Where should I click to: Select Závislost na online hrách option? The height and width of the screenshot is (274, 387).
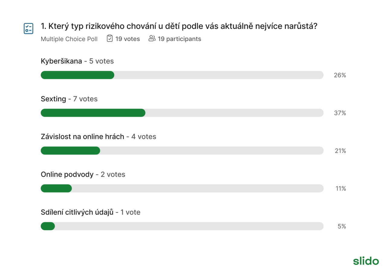pyautogui.click(x=83, y=137)
